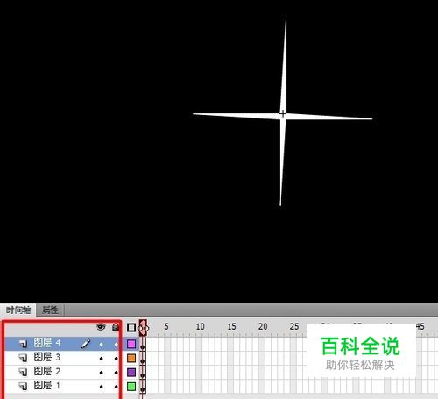Toggle the visibility dot of 图层 4
The width and height of the screenshot is (438, 399).
point(101,345)
